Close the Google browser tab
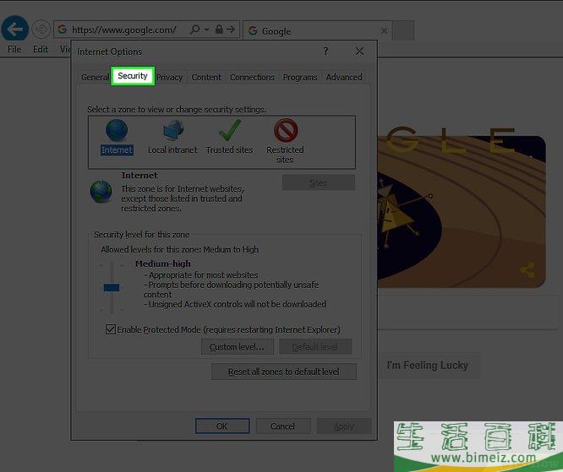 pos(384,31)
